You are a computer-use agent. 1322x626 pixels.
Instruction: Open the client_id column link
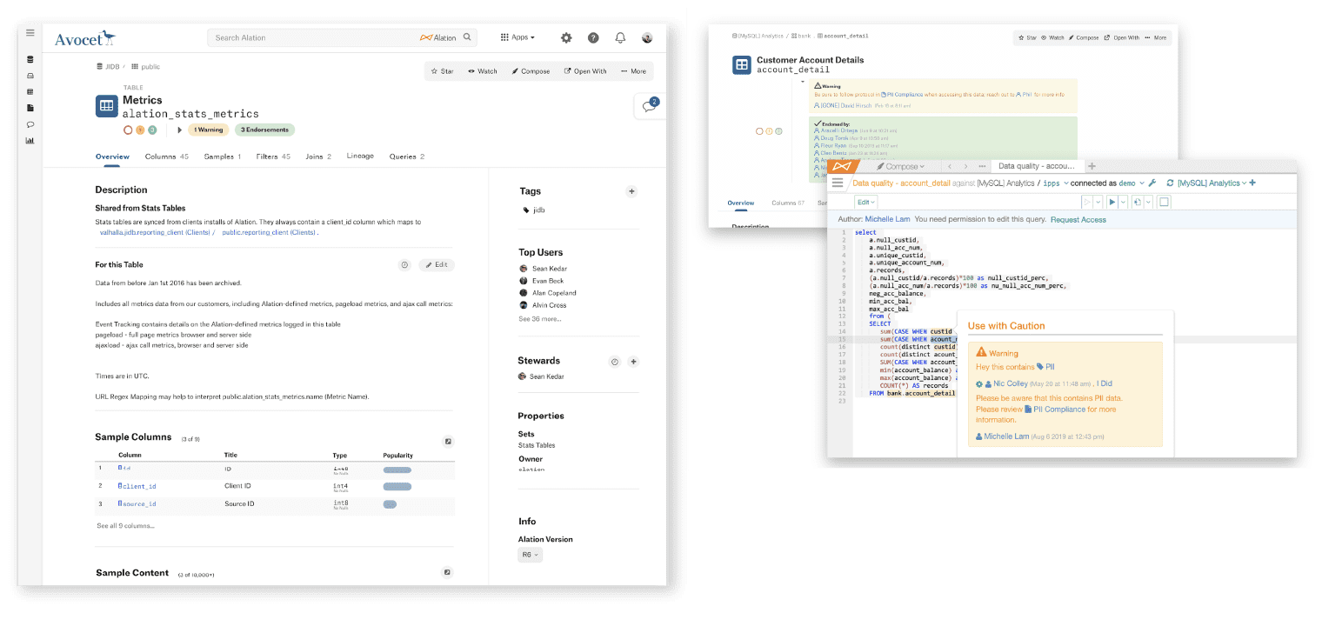pyautogui.click(x=137, y=487)
